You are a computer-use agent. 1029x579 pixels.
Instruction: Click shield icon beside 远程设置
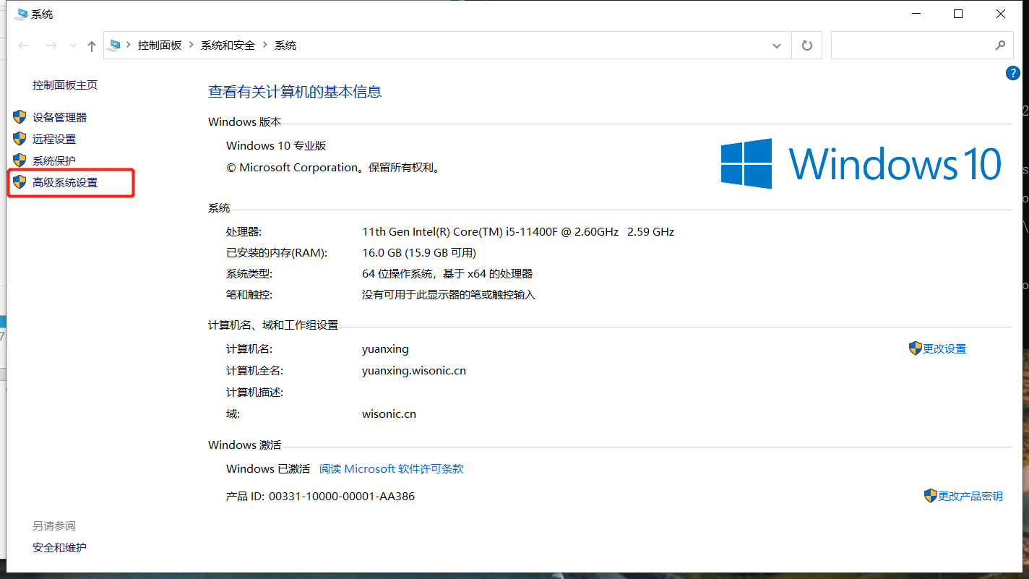coord(20,139)
